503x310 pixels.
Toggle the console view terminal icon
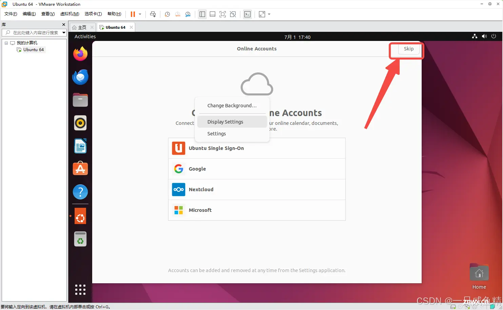tap(247, 14)
